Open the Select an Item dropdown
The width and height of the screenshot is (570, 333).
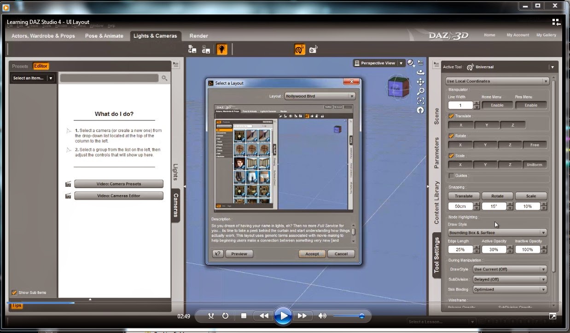[32, 78]
